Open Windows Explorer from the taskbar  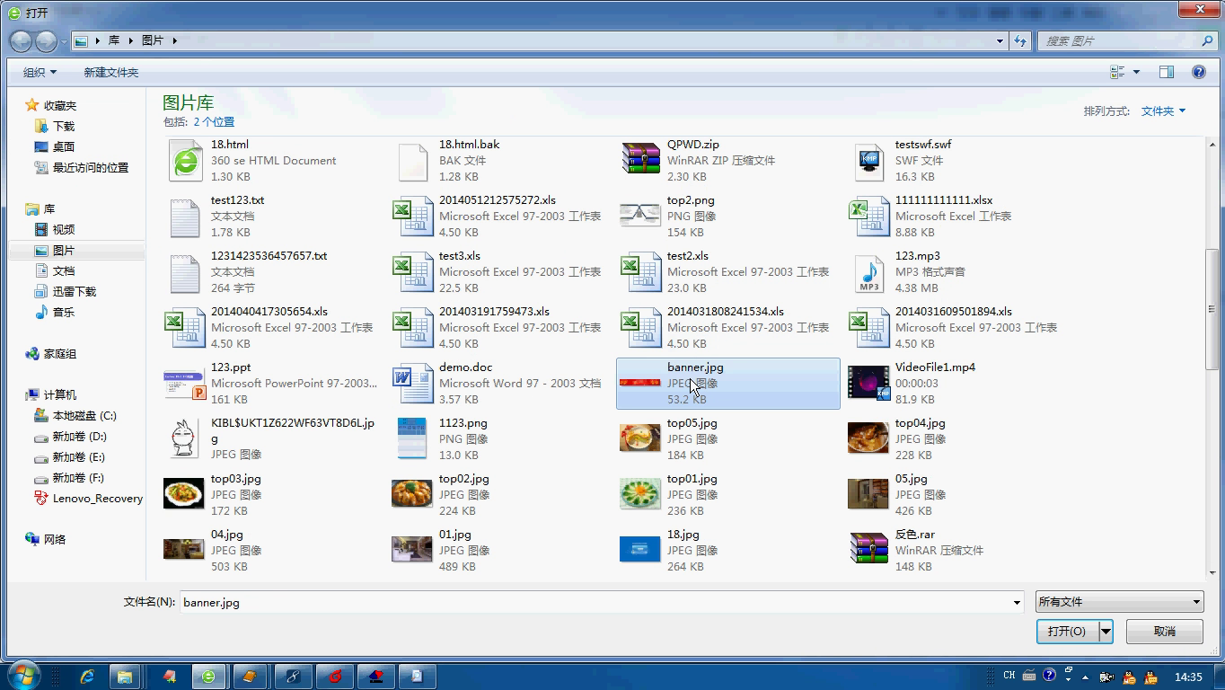pos(125,677)
